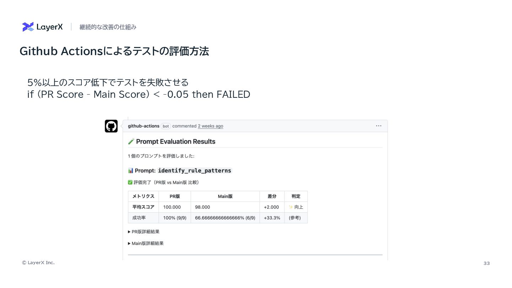
Task: Click the +33.3% difference cell
Action: tap(272, 218)
